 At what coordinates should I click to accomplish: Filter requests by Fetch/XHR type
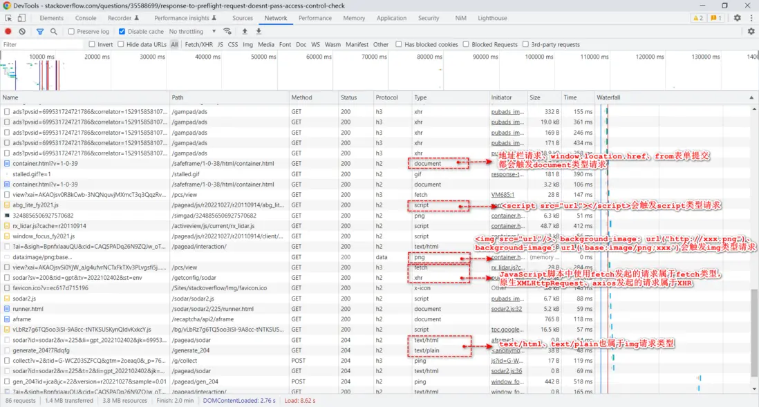click(x=199, y=44)
